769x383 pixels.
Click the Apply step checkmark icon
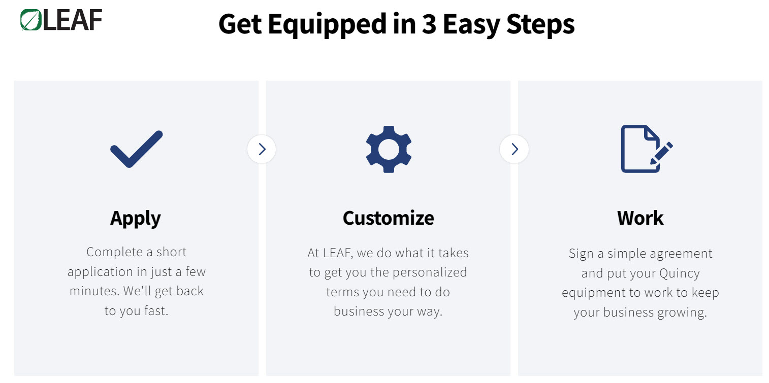[x=136, y=149]
